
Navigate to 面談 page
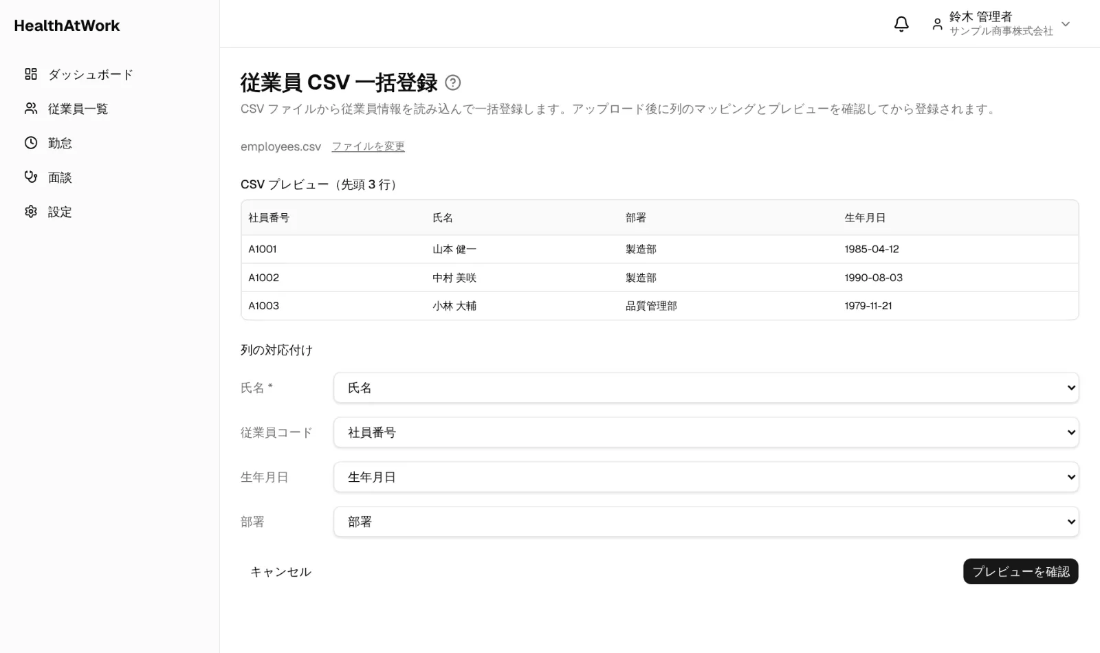[60, 177]
